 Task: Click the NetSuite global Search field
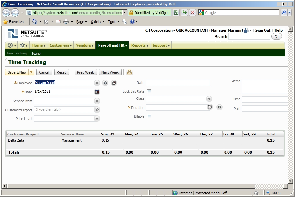pyautogui.click(x=249, y=37)
